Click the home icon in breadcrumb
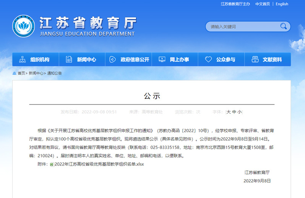 click(14, 73)
